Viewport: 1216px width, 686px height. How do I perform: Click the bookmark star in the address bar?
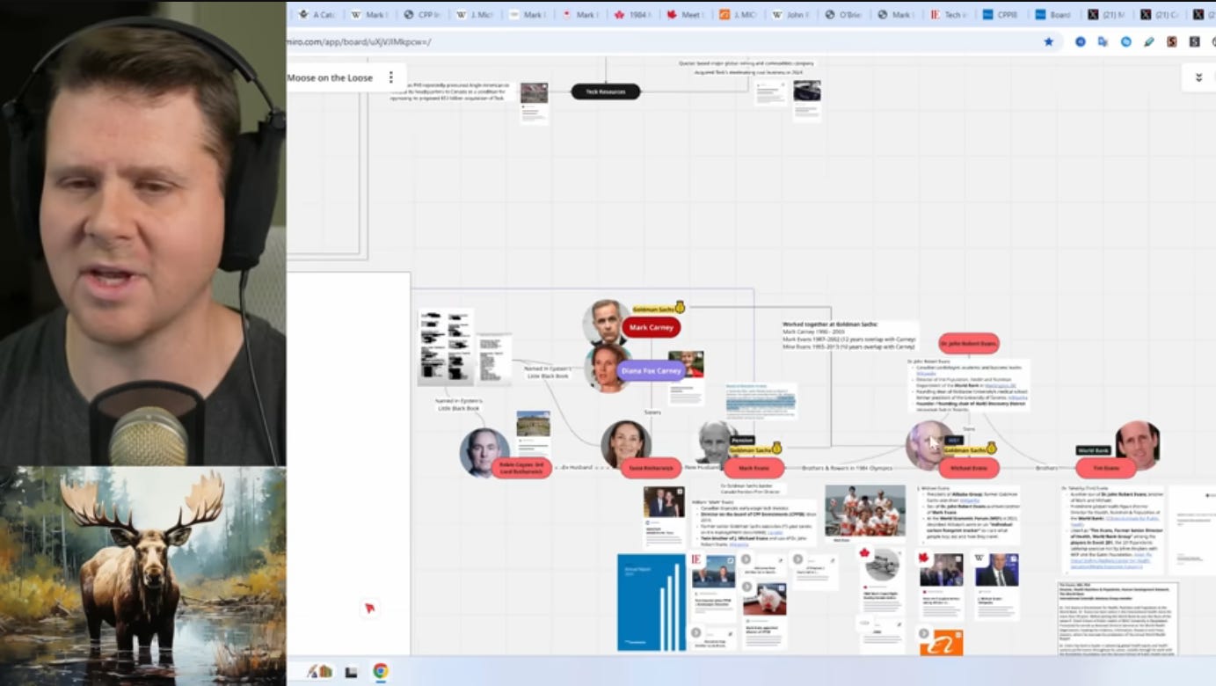click(x=1048, y=41)
